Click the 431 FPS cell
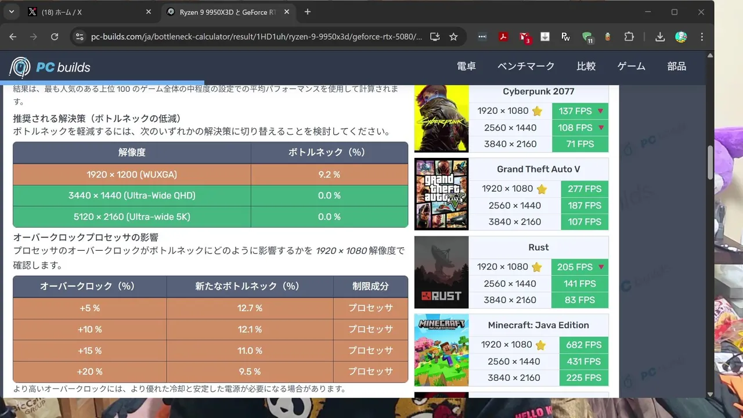 click(584, 361)
